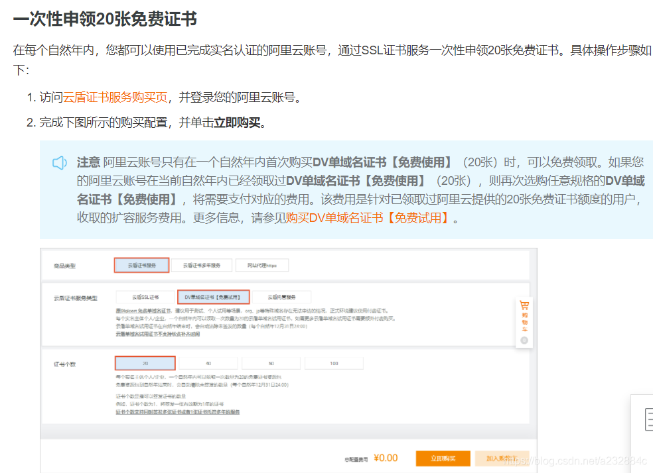Select 云盾证书服务 product type option
The width and height of the screenshot is (653, 473).
tap(141, 265)
